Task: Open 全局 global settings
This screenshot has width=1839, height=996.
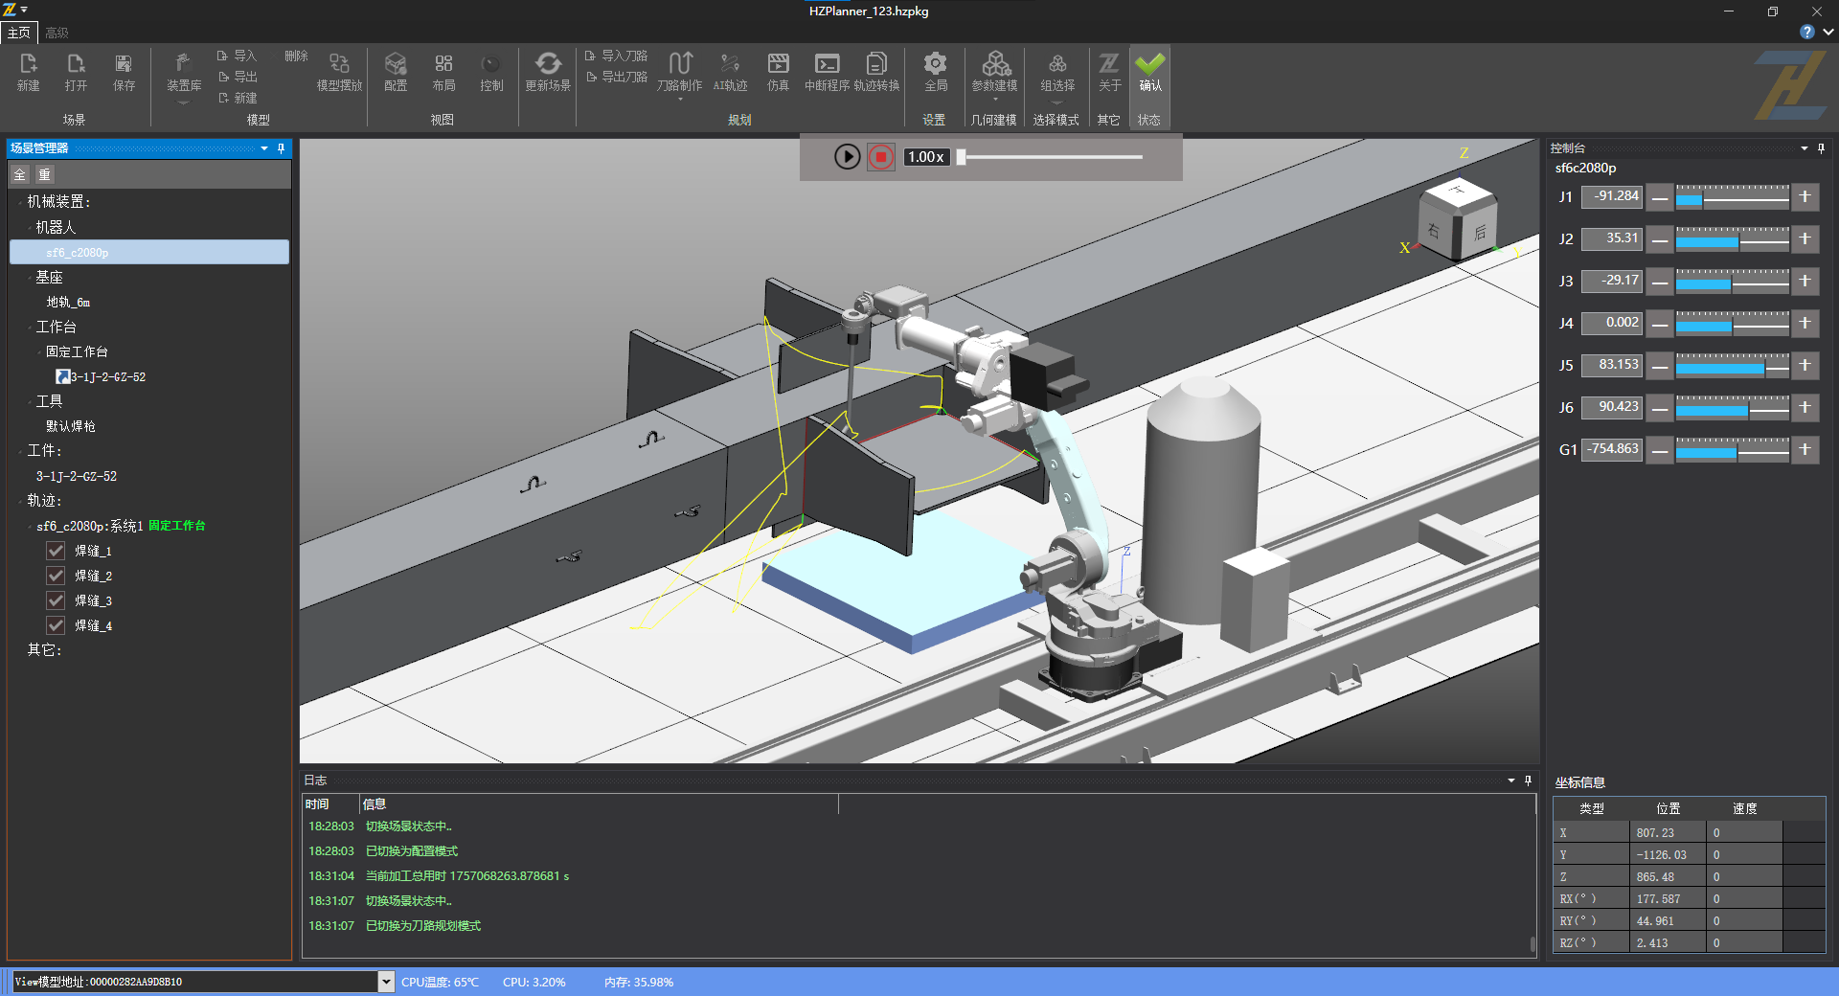Action: (x=936, y=72)
